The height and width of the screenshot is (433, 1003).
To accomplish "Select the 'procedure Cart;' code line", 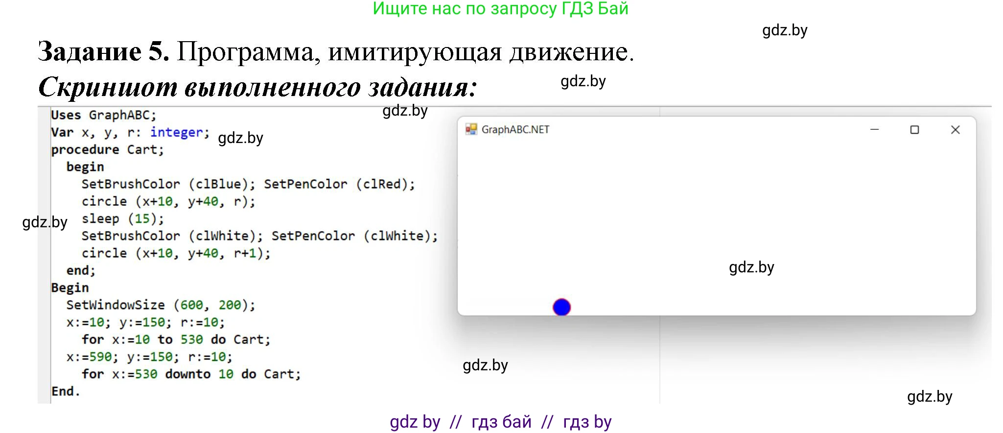I will point(107,150).
